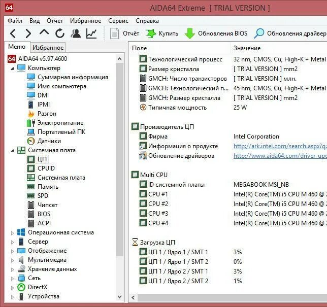The image size is (327, 307).
Task: Select the Электропитание battery plug icon
Action: point(31,123)
